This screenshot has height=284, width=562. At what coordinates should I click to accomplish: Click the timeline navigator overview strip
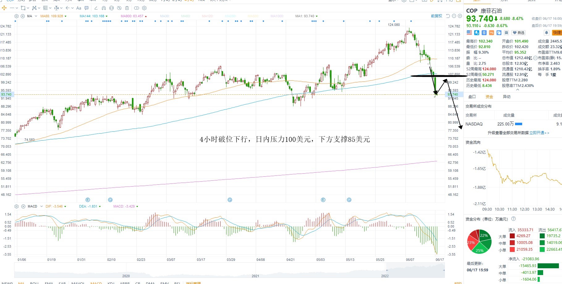(230, 271)
